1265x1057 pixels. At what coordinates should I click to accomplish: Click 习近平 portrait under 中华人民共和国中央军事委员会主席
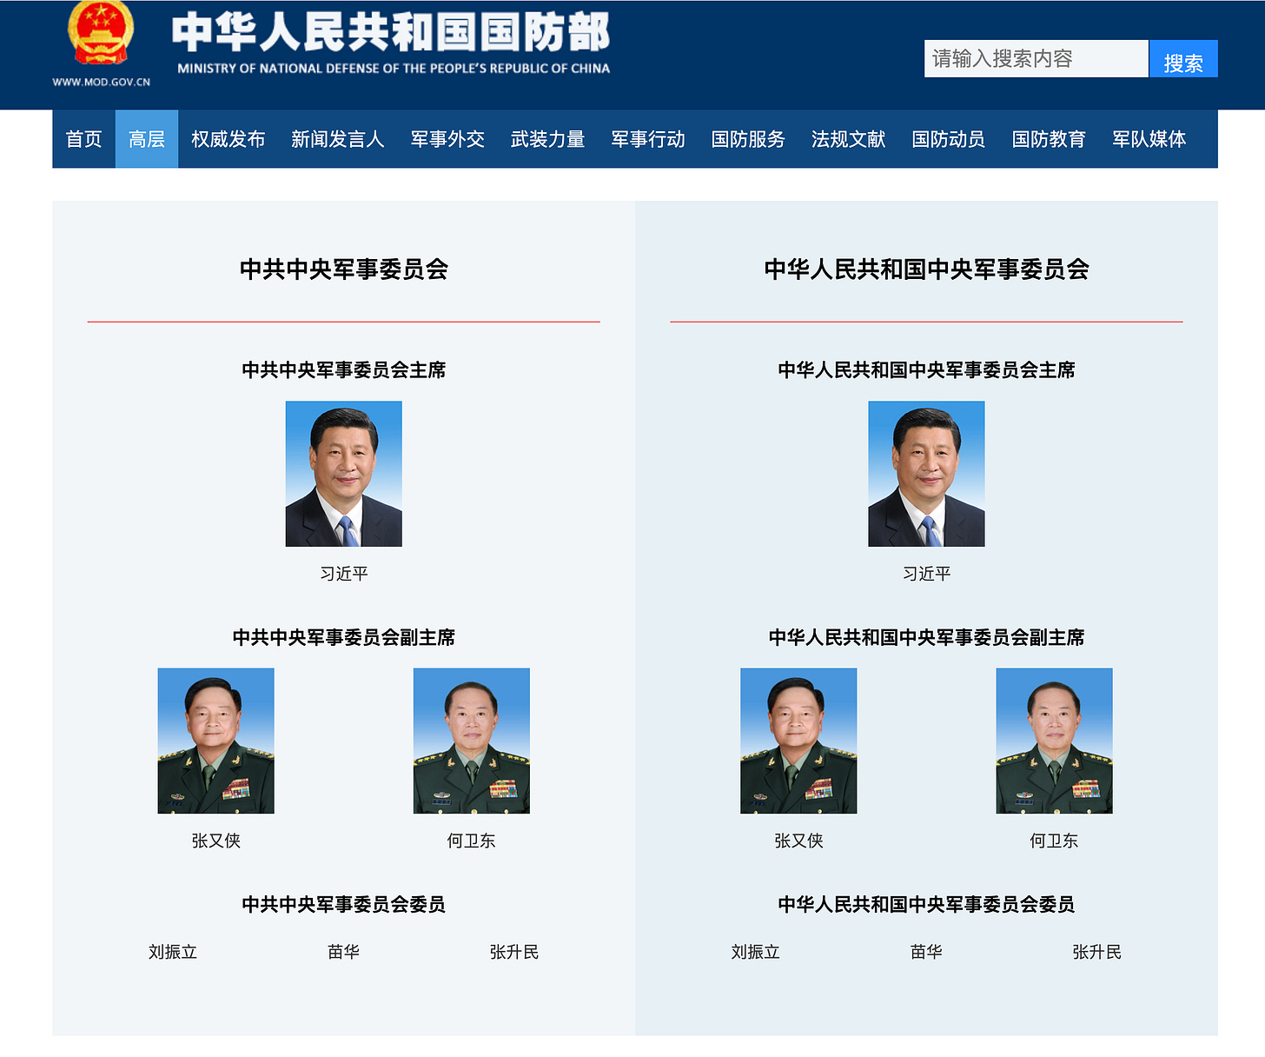(x=926, y=474)
